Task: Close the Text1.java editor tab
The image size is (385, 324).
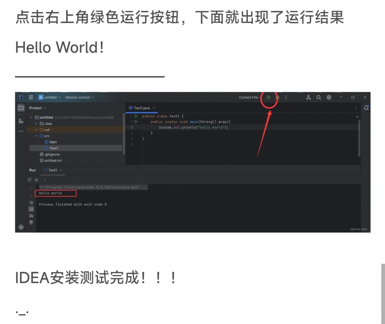Action: tap(154, 108)
